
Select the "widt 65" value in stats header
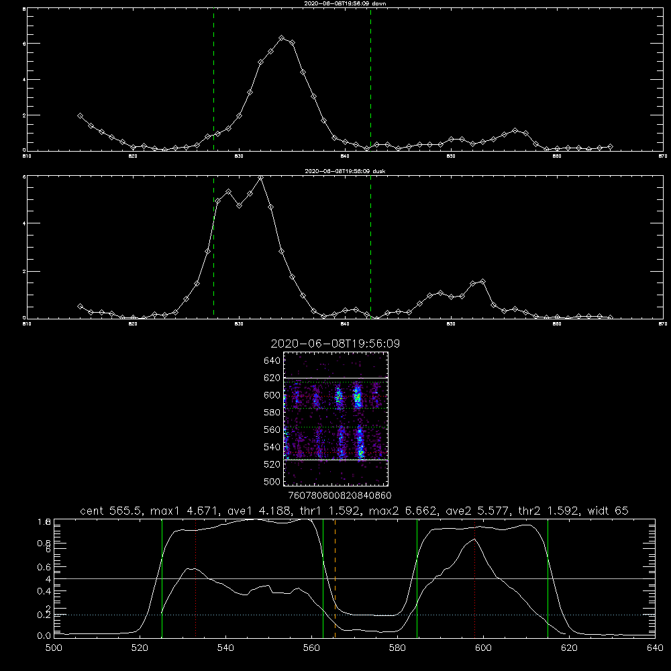tap(608, 511)
